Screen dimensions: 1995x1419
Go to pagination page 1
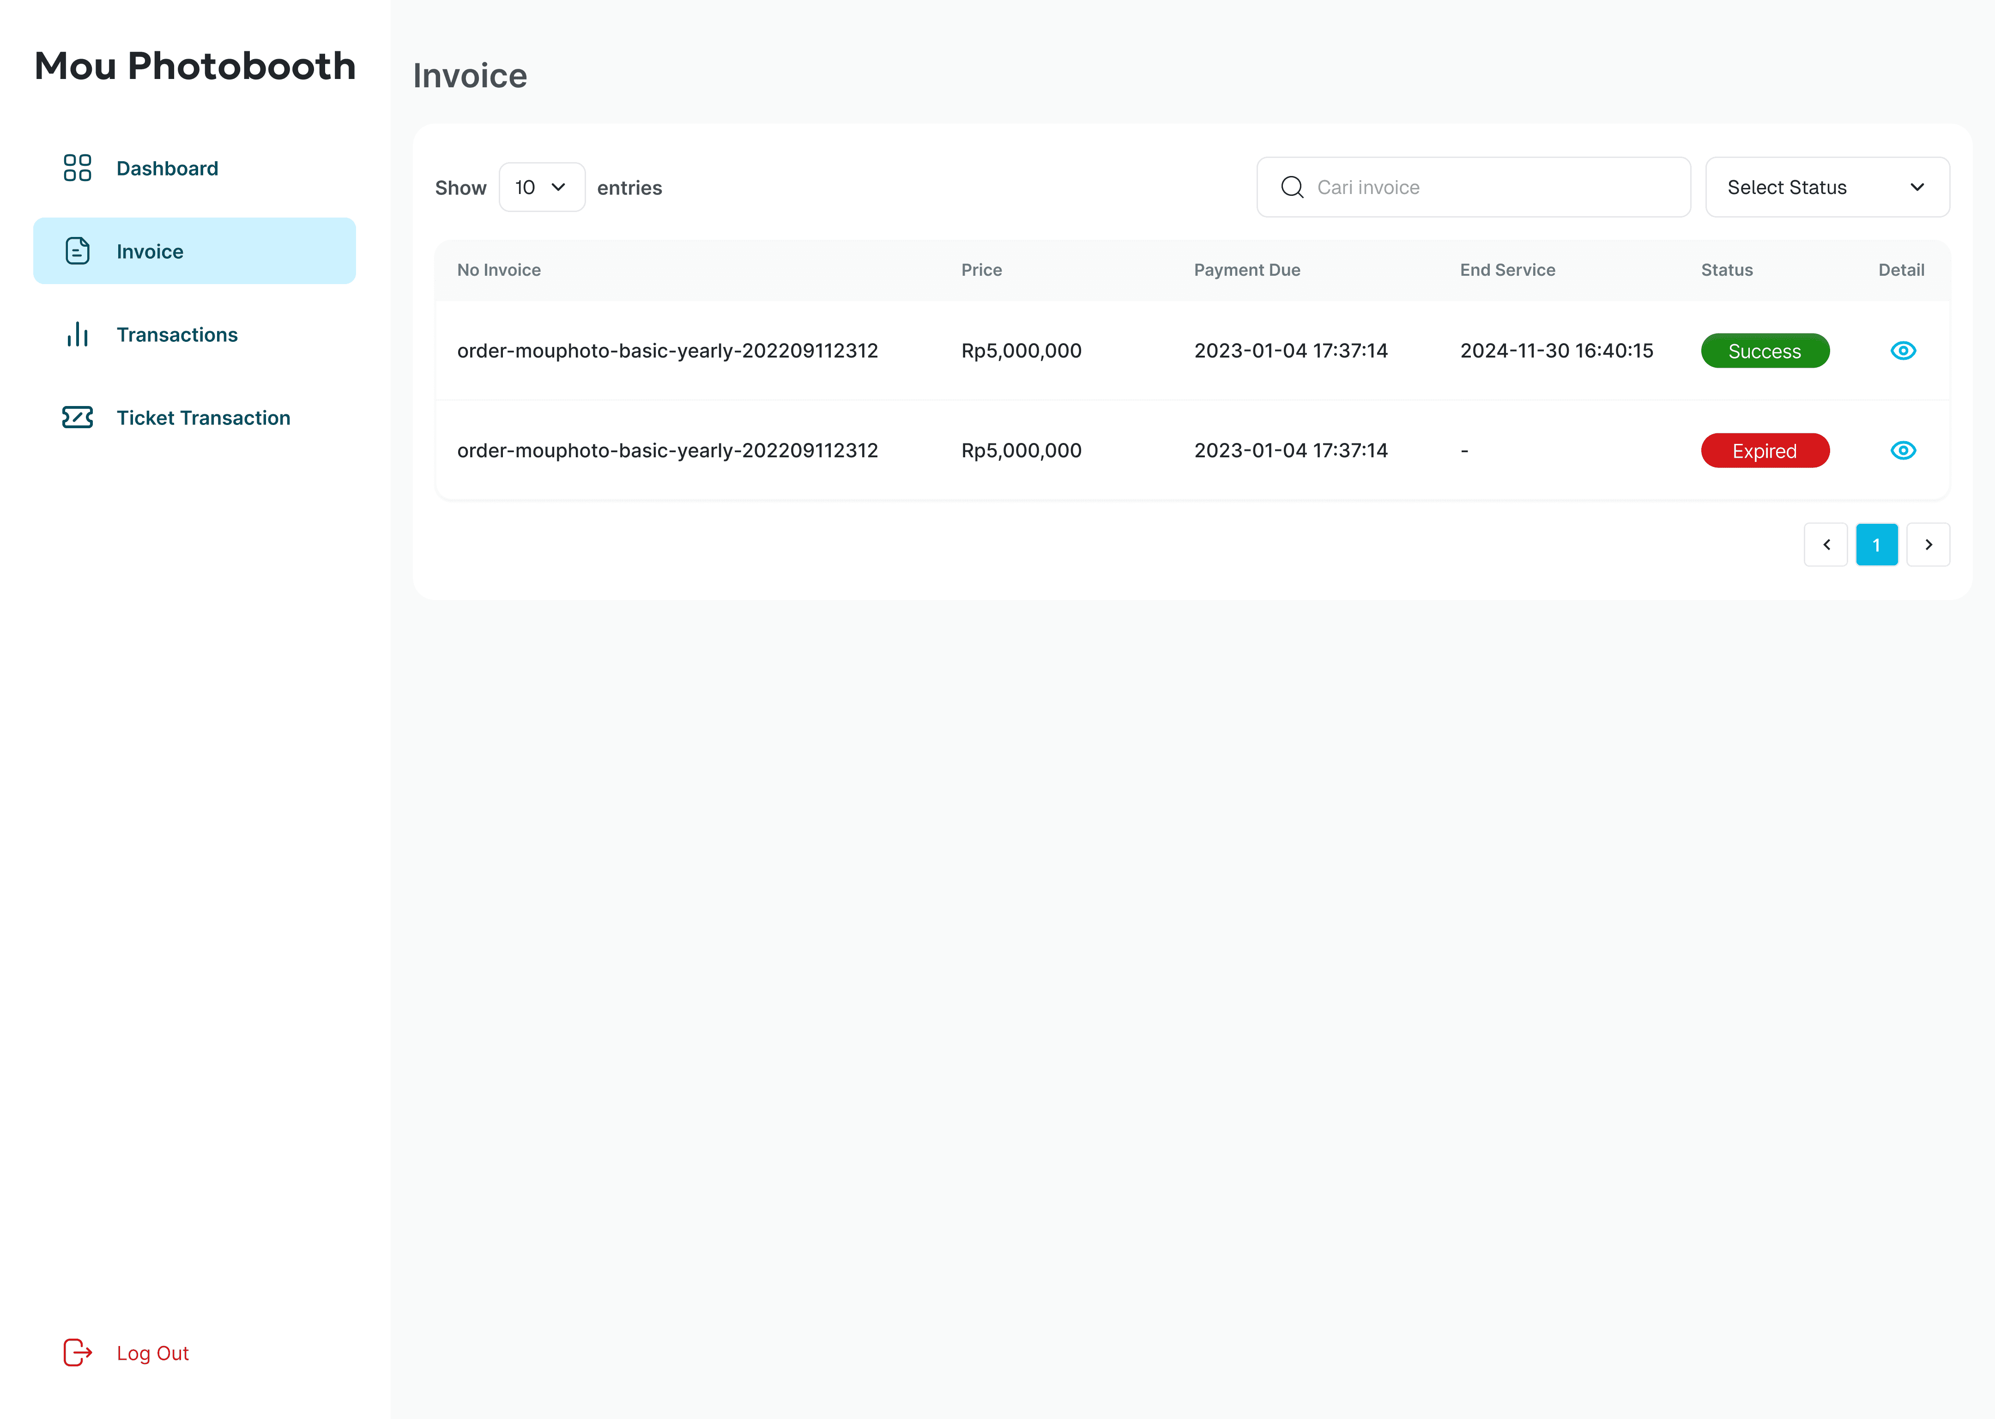coord(1876,544)
